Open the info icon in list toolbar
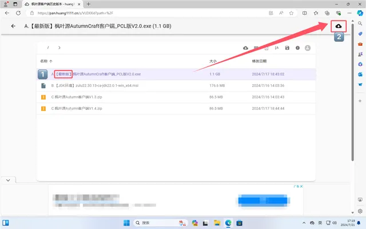This screenshot has height=229, width=366. pyautogui.click(x=297, y=48)
